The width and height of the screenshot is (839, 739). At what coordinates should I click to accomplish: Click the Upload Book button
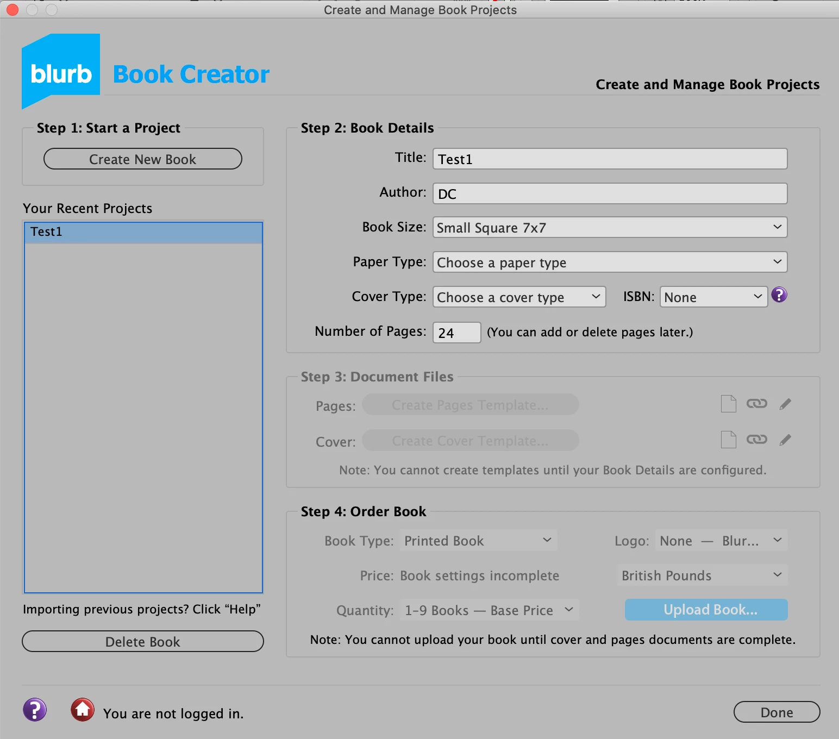[706, 610]
